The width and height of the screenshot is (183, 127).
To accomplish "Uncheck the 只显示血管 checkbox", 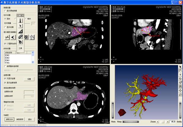I will (5, 79).
